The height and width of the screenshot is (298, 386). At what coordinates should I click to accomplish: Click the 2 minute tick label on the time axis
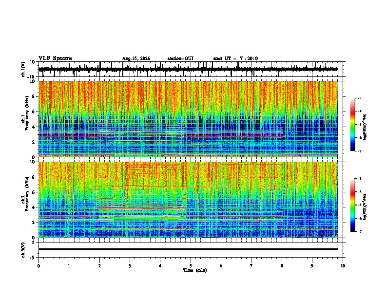point(99,266)
